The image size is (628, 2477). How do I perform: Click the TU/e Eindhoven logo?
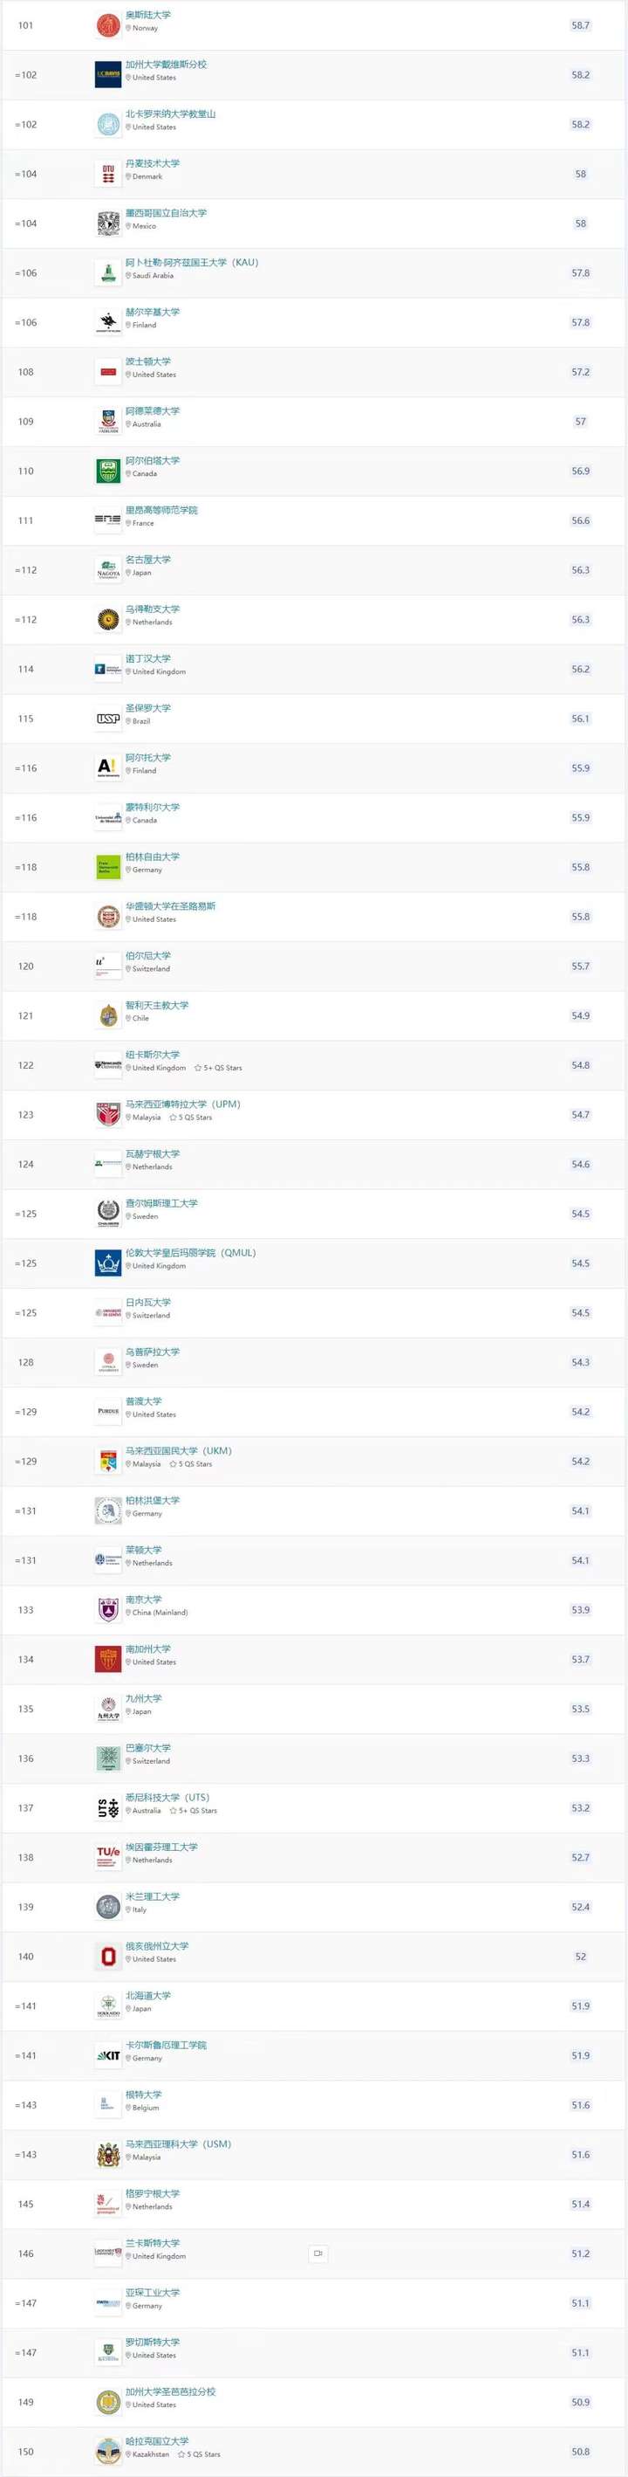tap(108, 1857)
